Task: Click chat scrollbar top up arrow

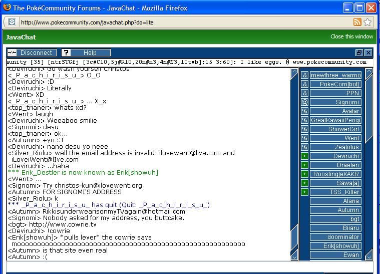Action: [x=294, y=73]
